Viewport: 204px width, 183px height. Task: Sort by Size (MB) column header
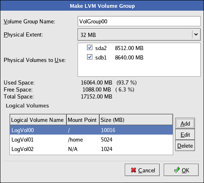tap(136, 120)
